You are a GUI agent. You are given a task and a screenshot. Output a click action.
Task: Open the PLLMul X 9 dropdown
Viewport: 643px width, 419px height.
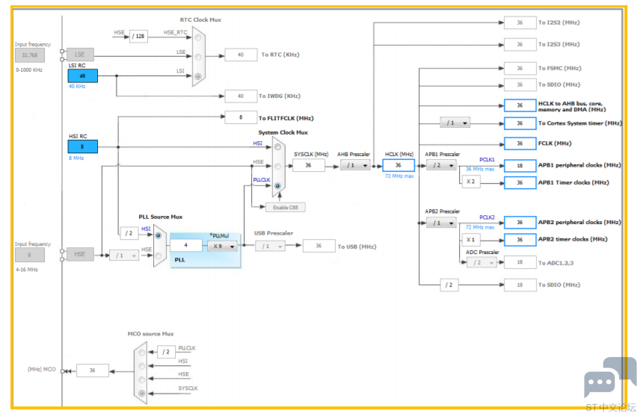click(222, 246)
